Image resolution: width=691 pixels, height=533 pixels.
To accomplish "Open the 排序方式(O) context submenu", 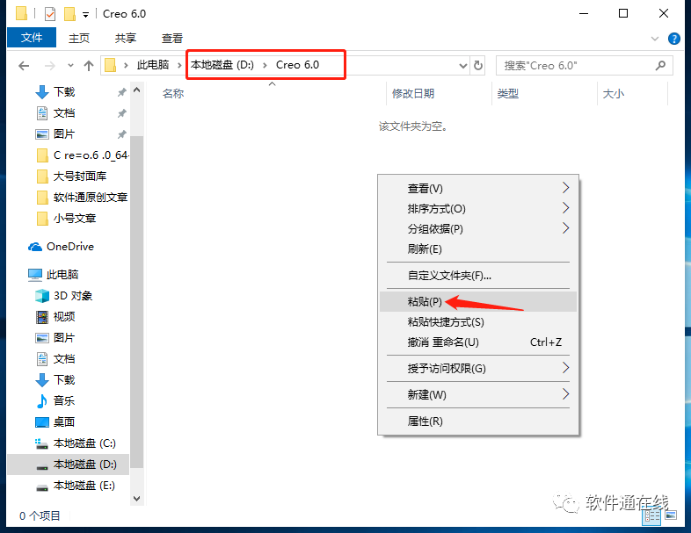I will (x=478, y=209).
